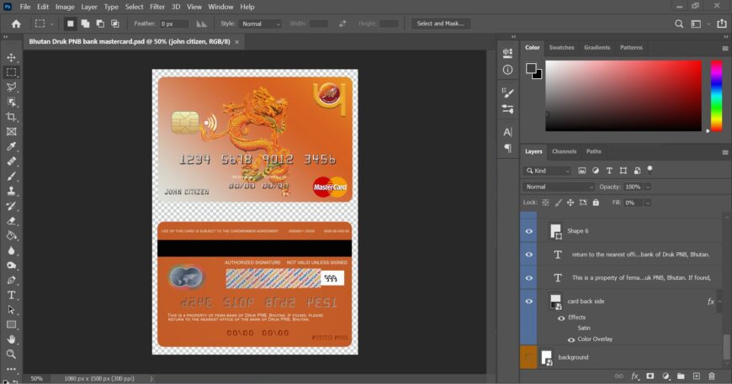Switch to the Gradients tab
Viewport: 732px width, 384px height.
pos(597,48)
